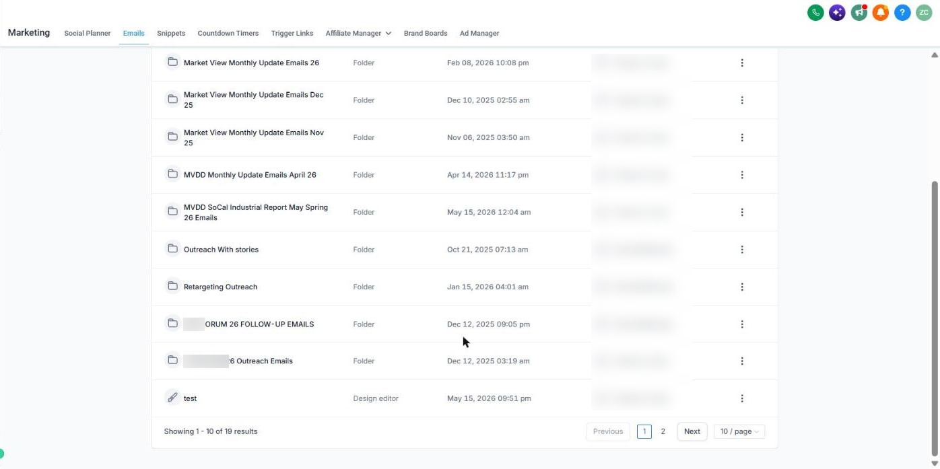The image size is (940, 469).
Task: Open Market View Monthly Update Emails Dec 25
Action: 254,100
